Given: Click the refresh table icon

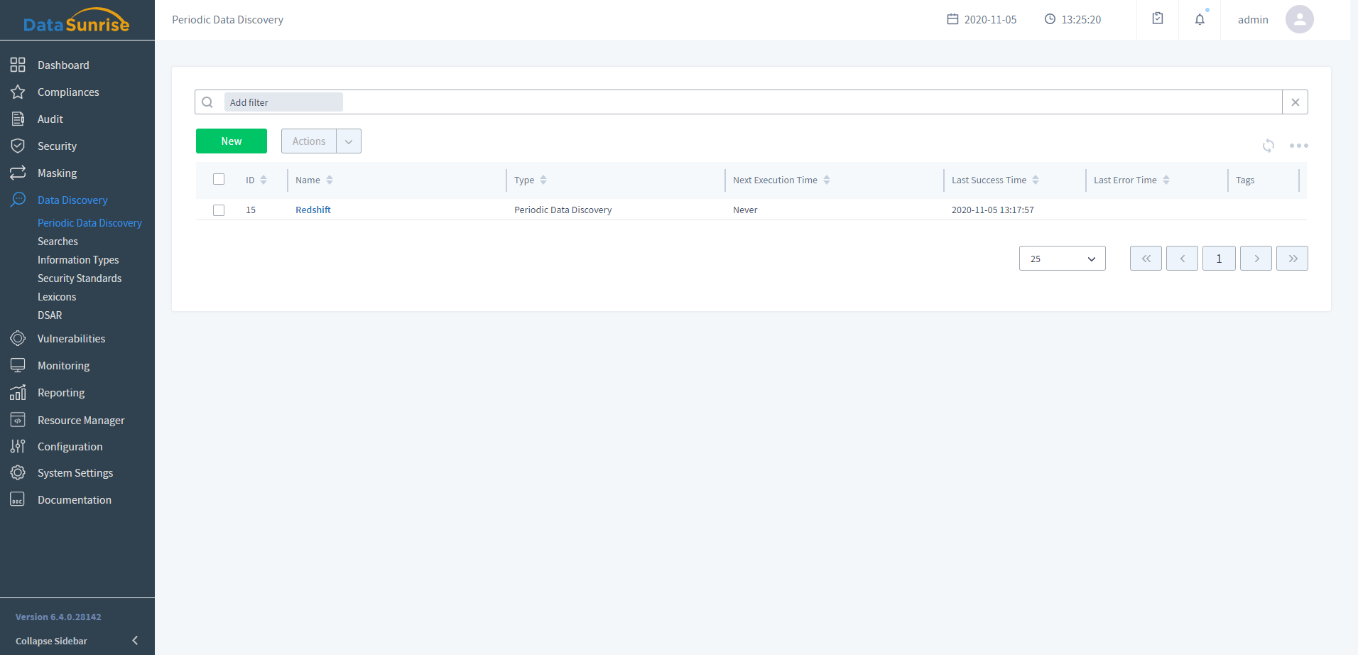Looking at the screenshot, I should tap(1268, 146).
